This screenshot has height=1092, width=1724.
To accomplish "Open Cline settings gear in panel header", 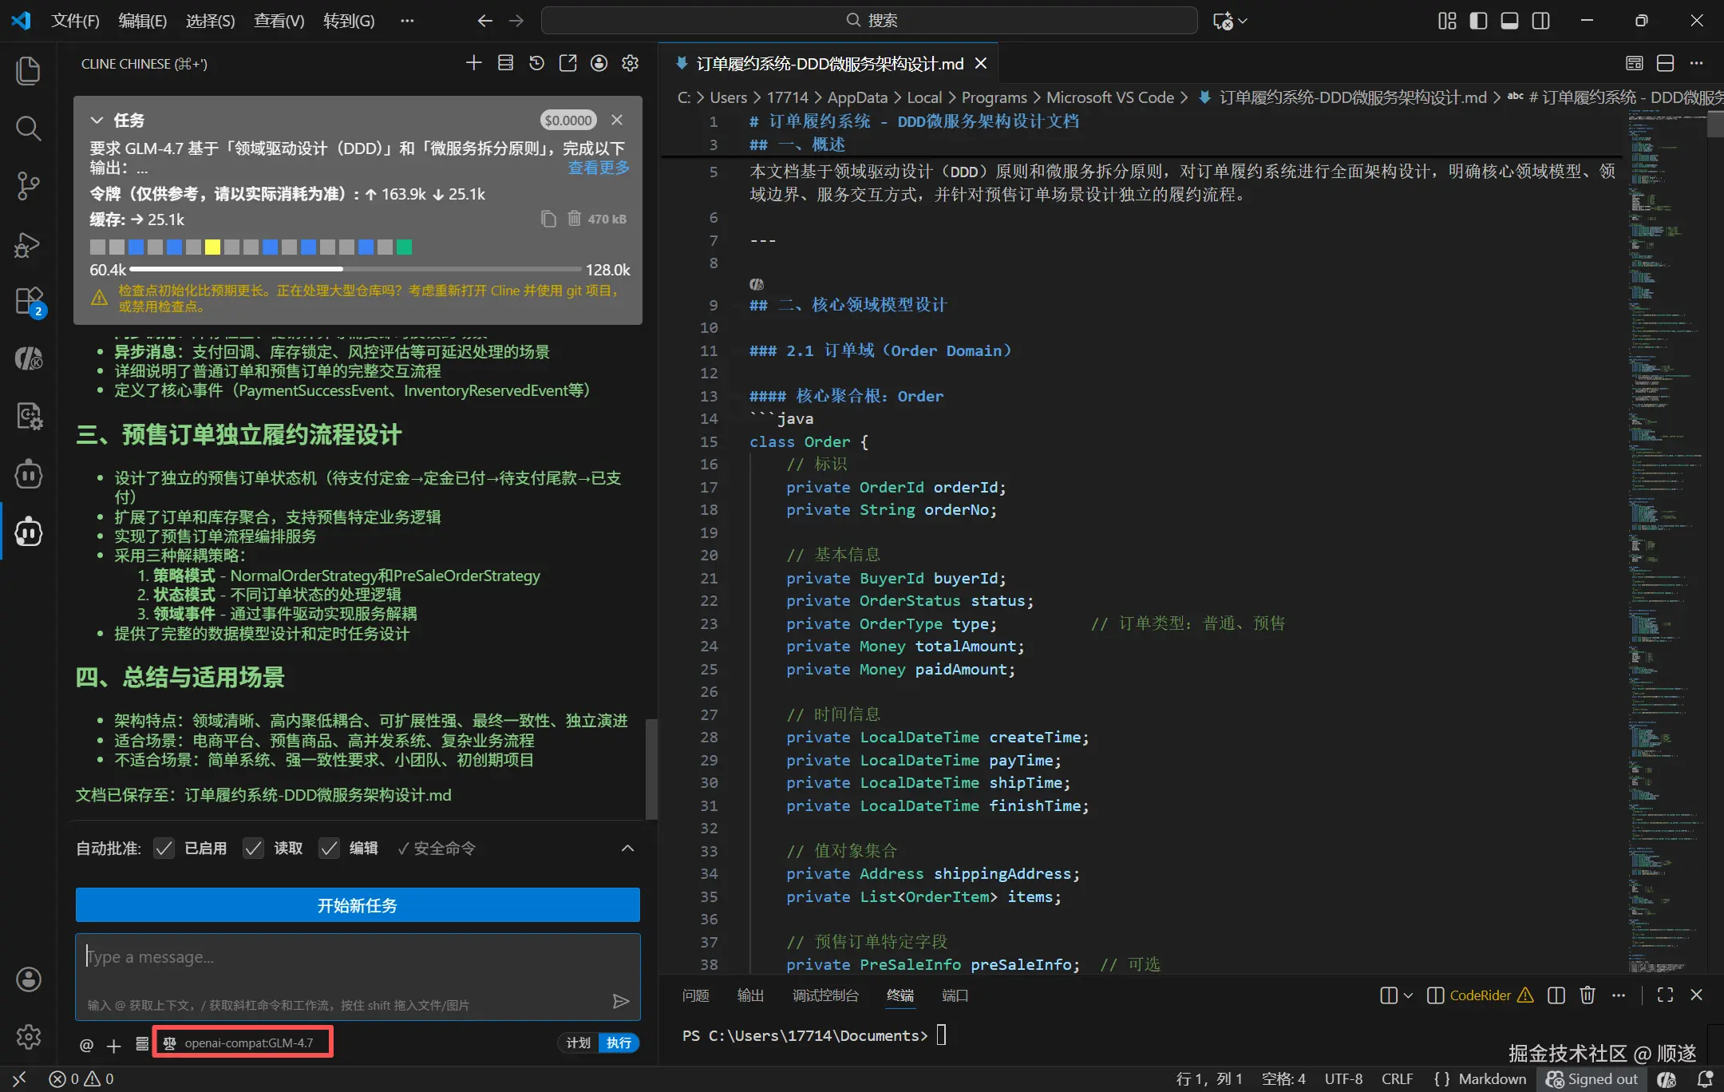I will pos(630,63).
